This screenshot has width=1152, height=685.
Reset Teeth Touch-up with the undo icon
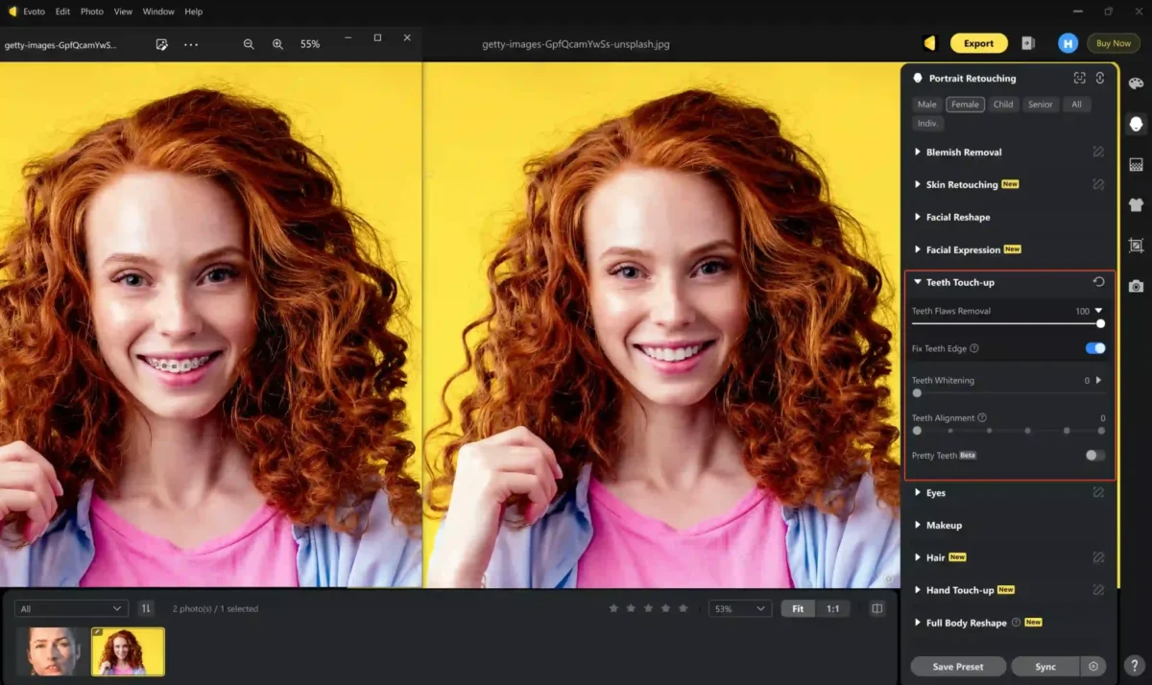coord(1098,282)
